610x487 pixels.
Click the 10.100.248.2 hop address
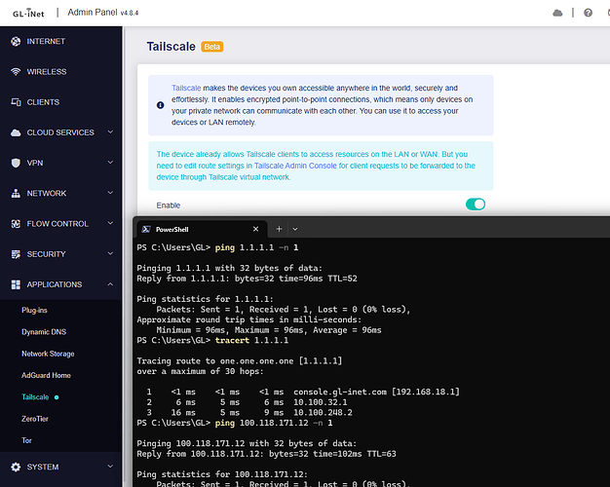(323, 413)
